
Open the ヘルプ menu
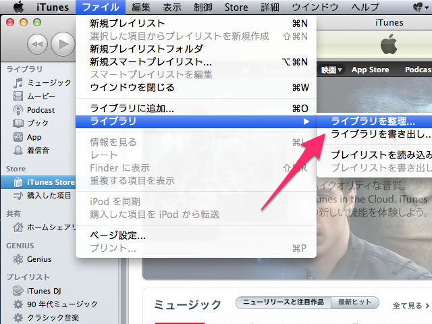coord(365,7)
